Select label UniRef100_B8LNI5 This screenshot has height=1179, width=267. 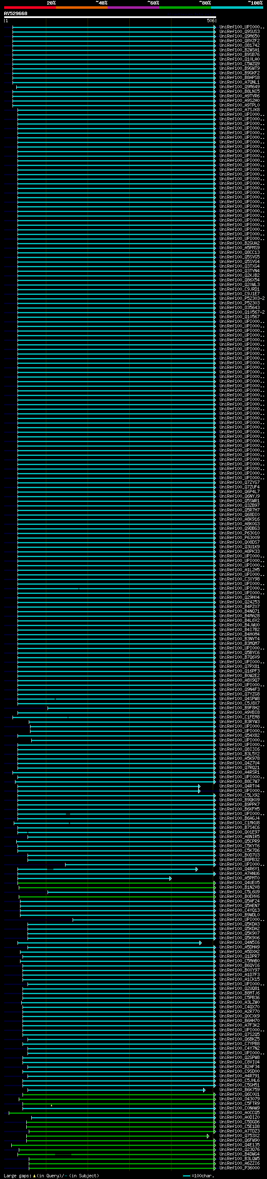tap(239, 91)
